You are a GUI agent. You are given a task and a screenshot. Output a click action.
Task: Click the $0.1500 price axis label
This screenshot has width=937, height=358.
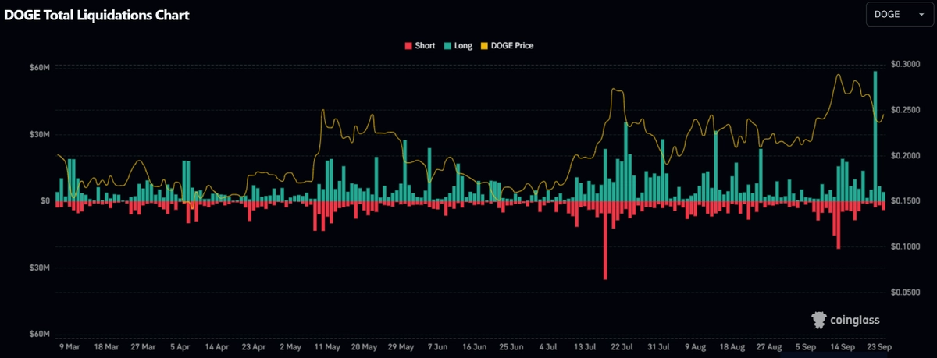click(x=904, y=200)
